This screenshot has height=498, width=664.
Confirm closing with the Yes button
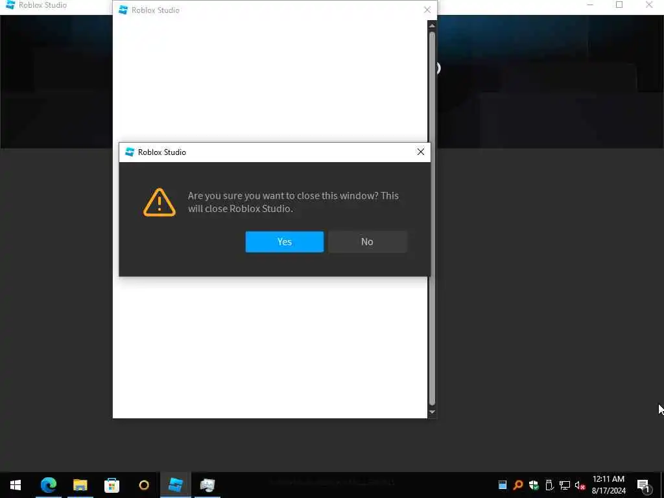(284, 242)
